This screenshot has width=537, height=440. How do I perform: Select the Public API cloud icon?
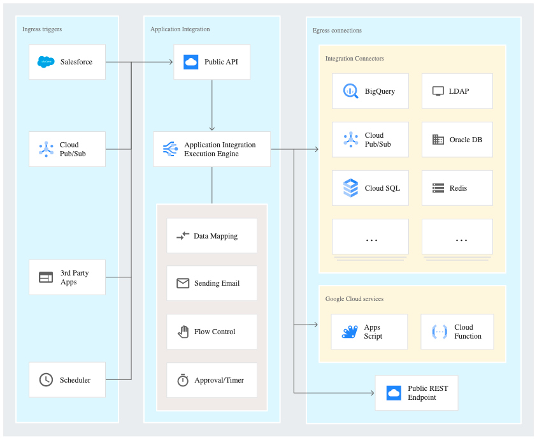point(190,62)
